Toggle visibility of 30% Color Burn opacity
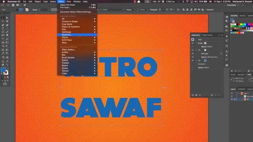 pos(193,57)
